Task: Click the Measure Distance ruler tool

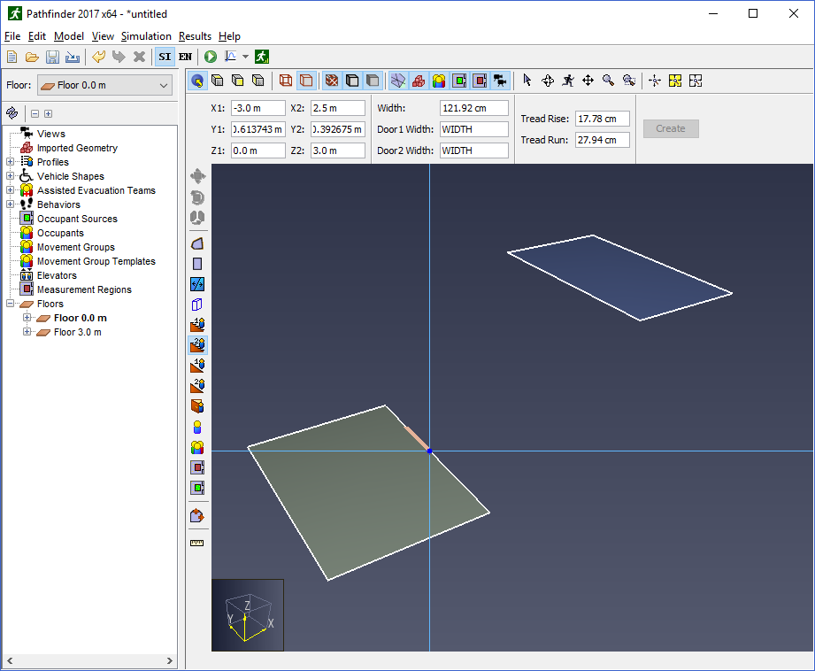Action: point(197,543)
